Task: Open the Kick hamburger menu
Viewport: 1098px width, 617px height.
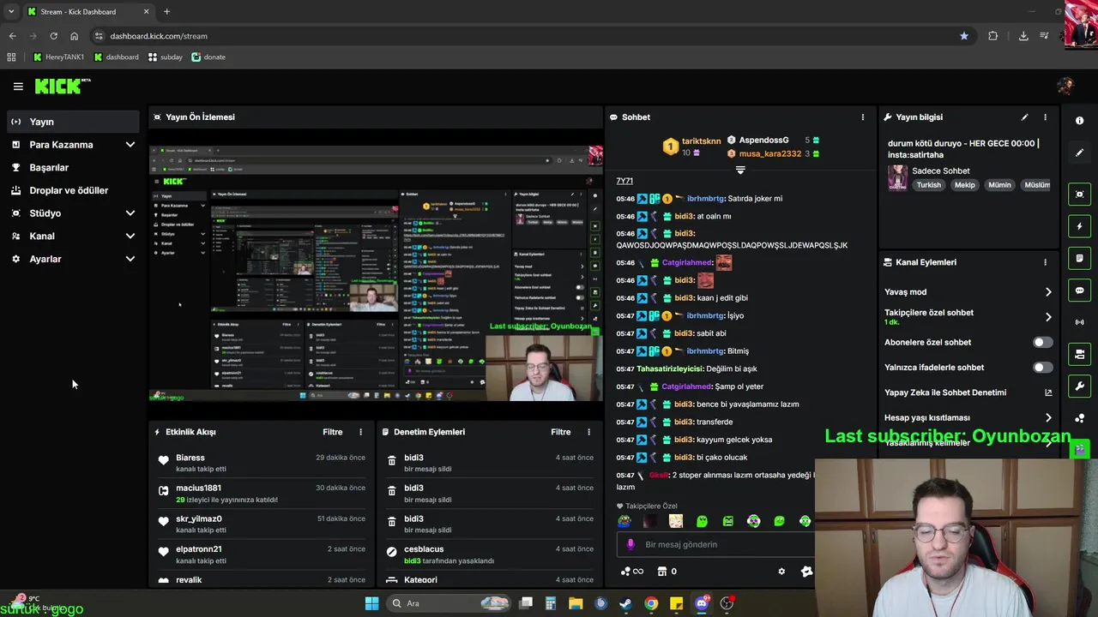Action: tap(18, 87)
